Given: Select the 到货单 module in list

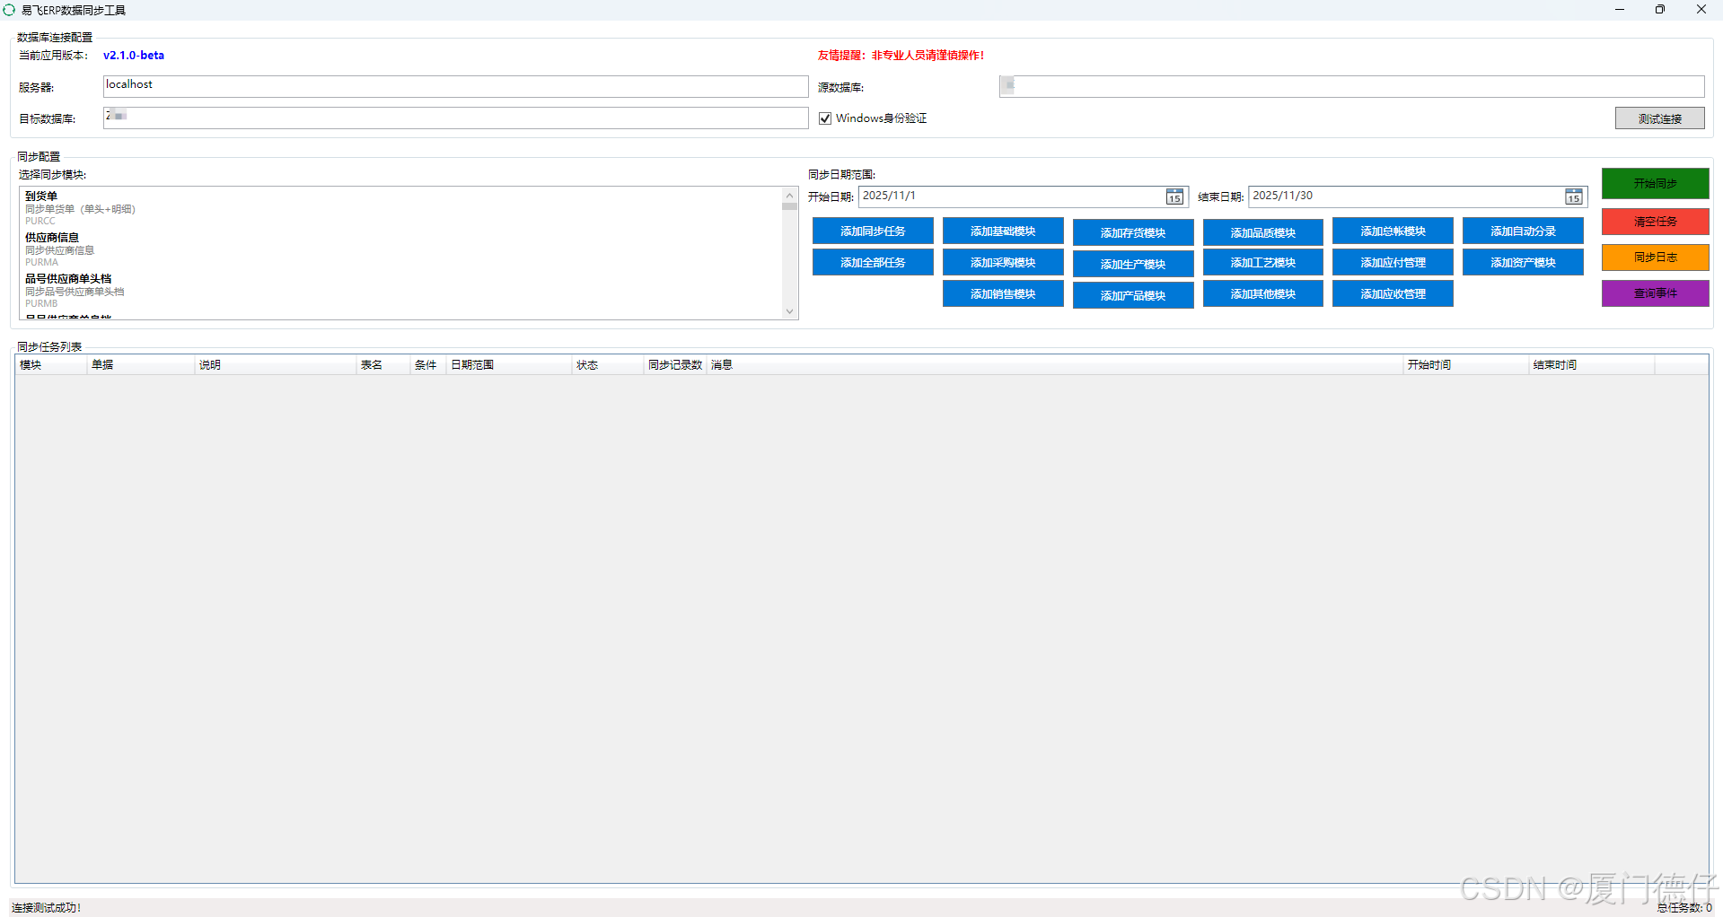Looking at the screenshot, I should 402,207.
